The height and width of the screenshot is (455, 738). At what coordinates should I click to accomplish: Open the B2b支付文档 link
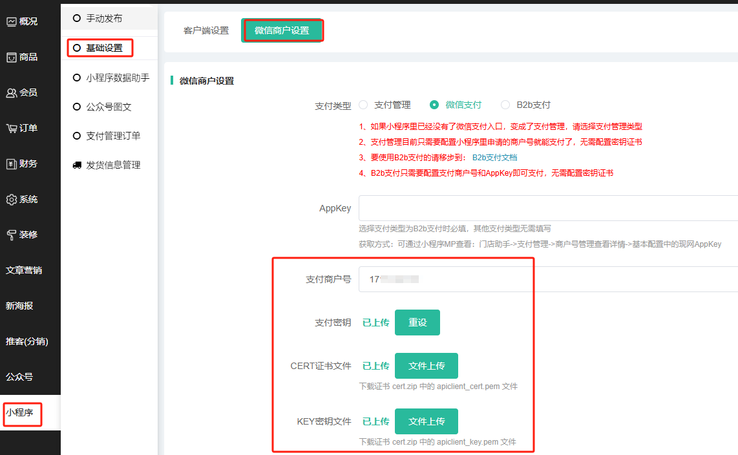click(x=494, y=157)
